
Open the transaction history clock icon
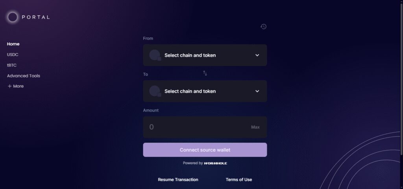pos(263,26)
